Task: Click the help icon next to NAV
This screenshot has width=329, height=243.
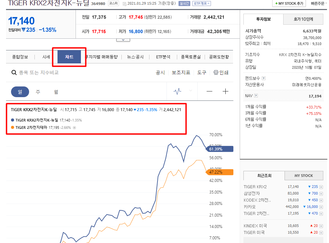Action: coord(256,96)
